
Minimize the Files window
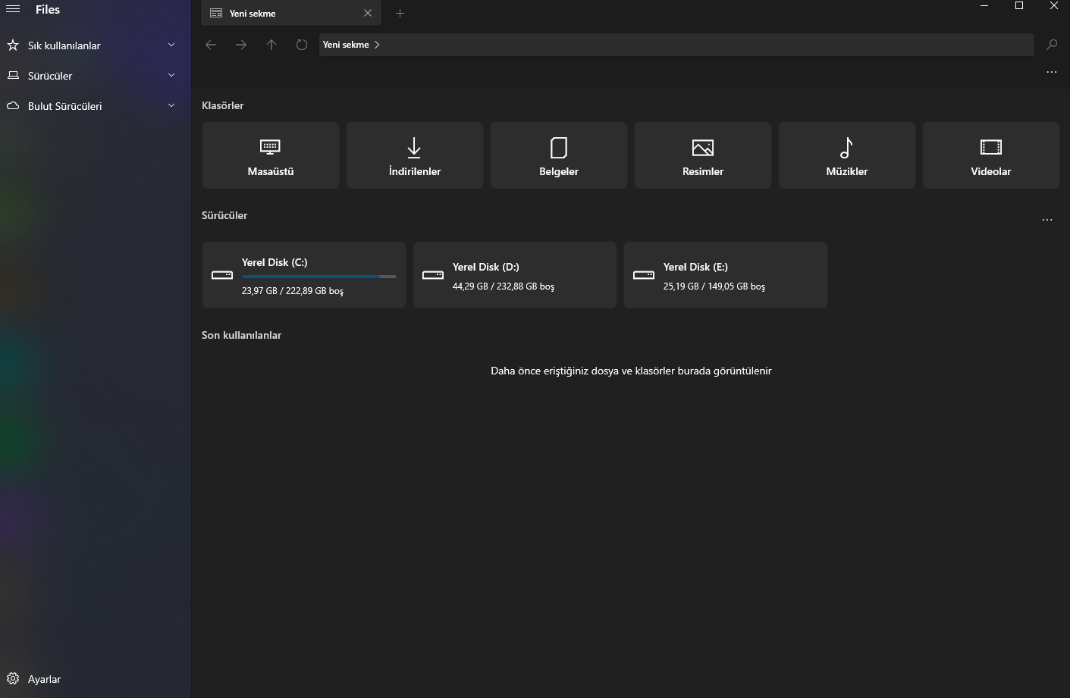pyautogui.click(x=984, y=6)
